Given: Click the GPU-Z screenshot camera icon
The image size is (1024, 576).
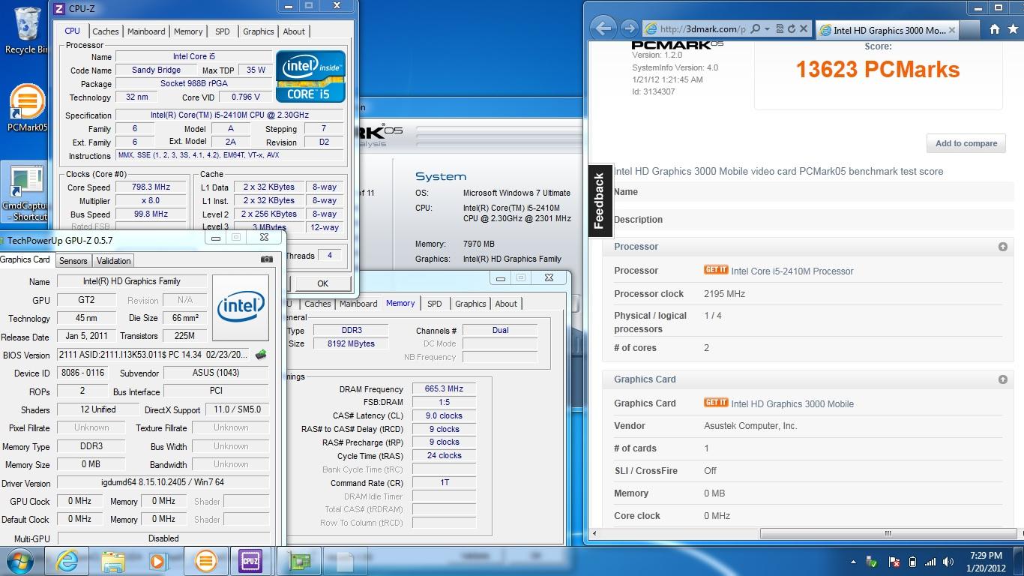Looking at the screenshot, I should coord(266,259).
